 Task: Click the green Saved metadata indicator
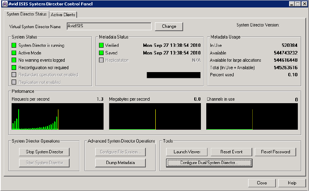(101, 53)
